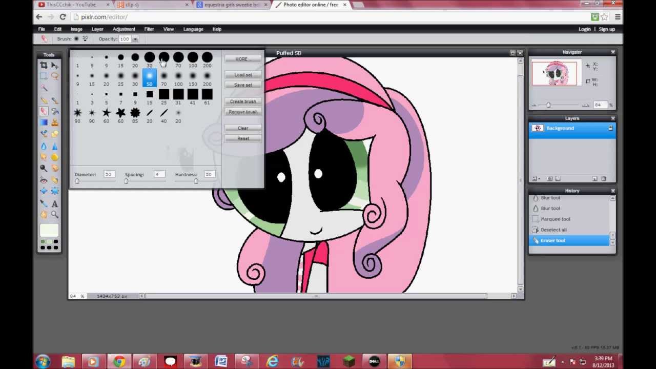Open the main color swatch
This screenshot has width=656, height=369.
point(49,230)
